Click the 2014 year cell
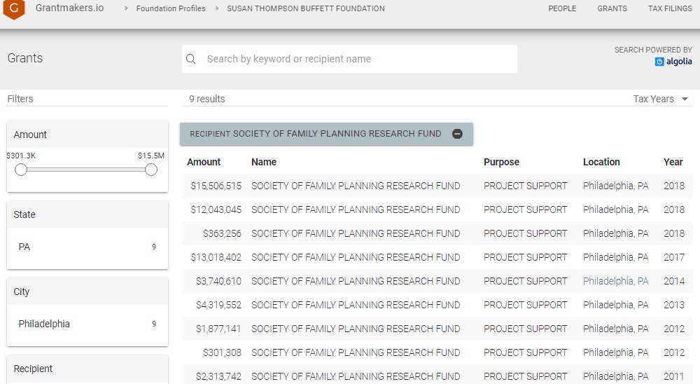The image size is (700, 384). (x=673, y=281)
